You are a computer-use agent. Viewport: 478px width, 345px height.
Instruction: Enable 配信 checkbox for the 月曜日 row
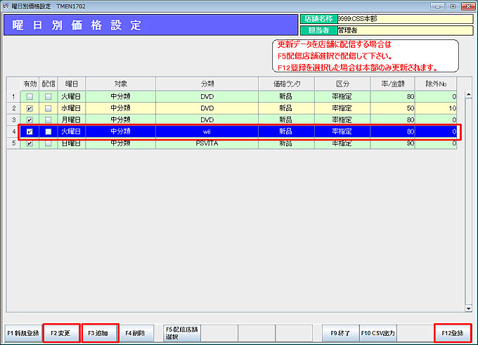coord(48,120)
